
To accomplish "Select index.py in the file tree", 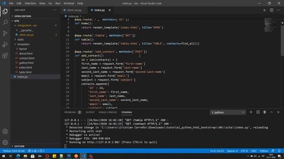I will click(x=35, y=77).
